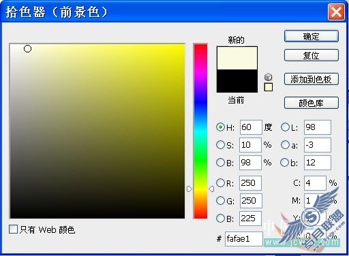The width and height of the screenshot is (349, 256).
Task: Enable the 只有 Web 颜色 checkbox
Action: (13, 229)
